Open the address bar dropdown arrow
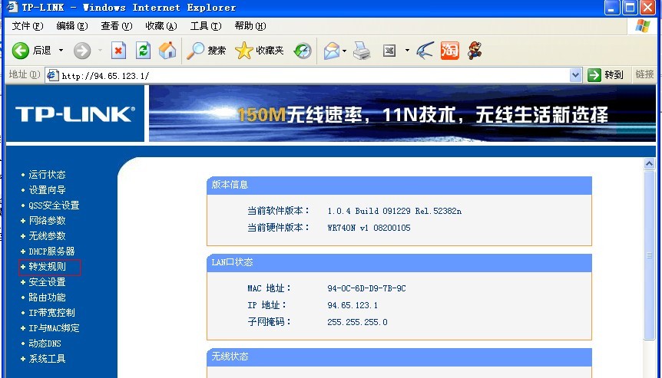The width and height of the screenshot is (662, 378). pos(576,75)
